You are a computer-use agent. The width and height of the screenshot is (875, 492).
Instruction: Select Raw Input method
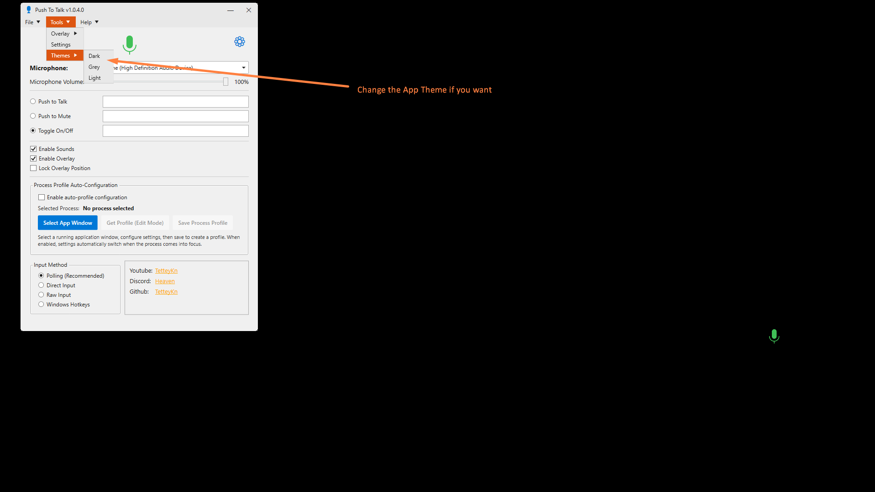click(x=41, y=295)
